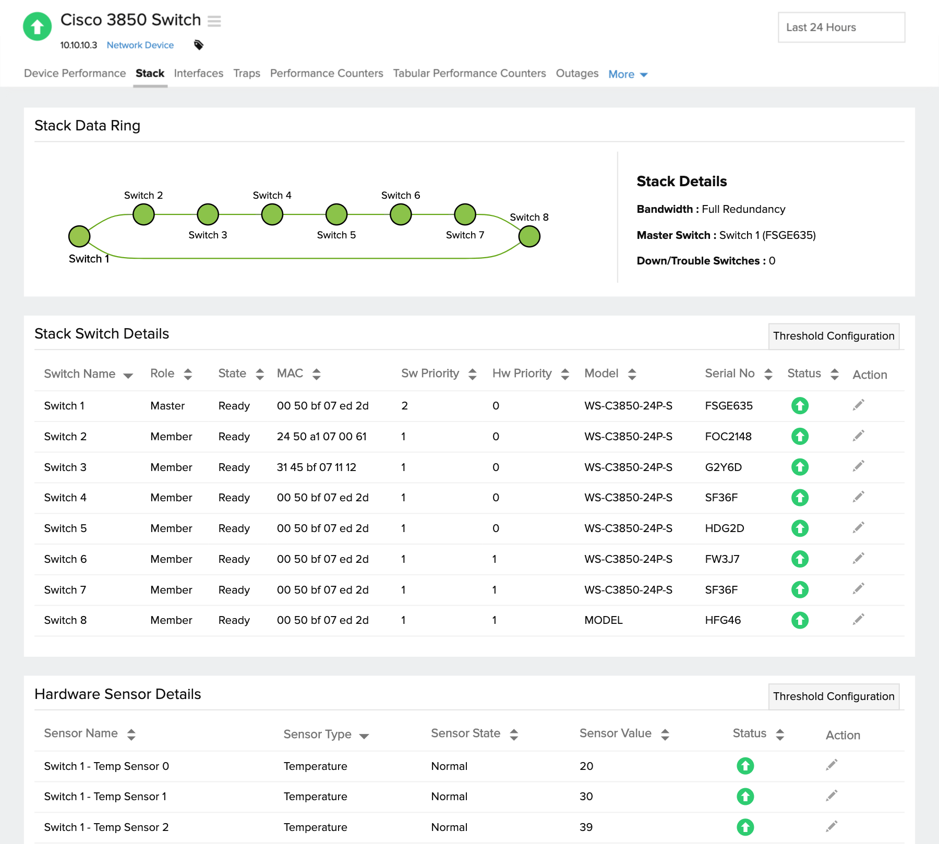Screen dimensions: 939x844
Task: Open Threshold Configuration for Stack Switch Details
Action: click(833, 336)
